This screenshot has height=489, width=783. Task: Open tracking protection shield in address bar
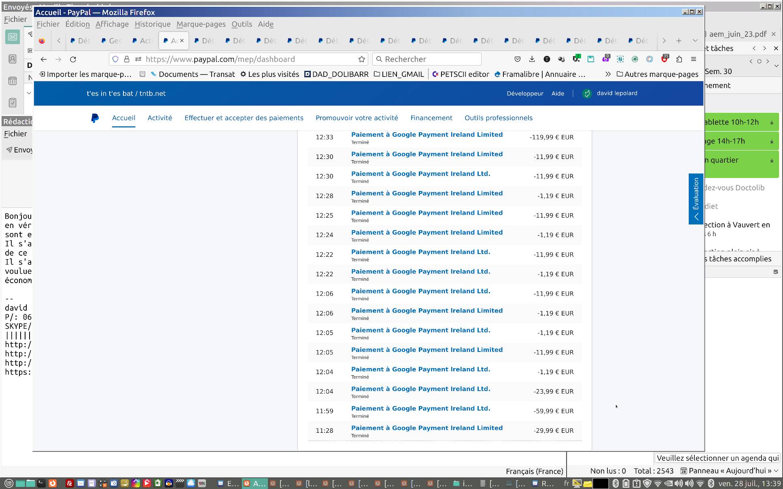point(115,59)
